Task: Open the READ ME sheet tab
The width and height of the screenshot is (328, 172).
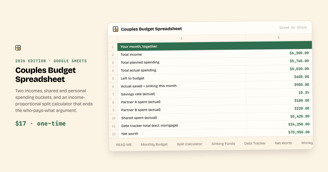Action: [124, 145]
